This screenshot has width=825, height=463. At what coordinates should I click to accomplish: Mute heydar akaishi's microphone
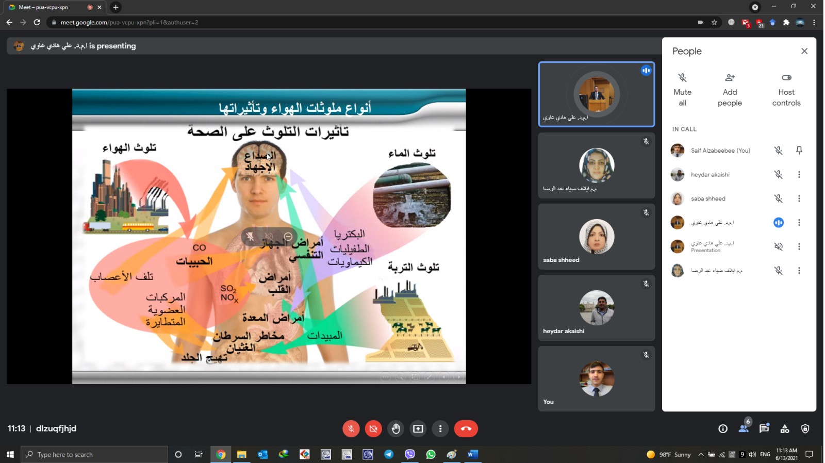[779, 175]
